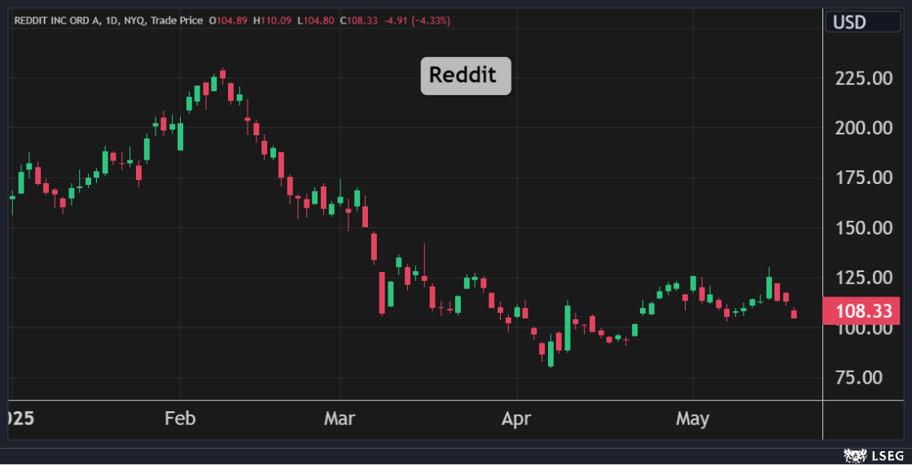Click the Mar label on time axis
The height and width of the screenshot is (465, 912).
pos(339,419)
